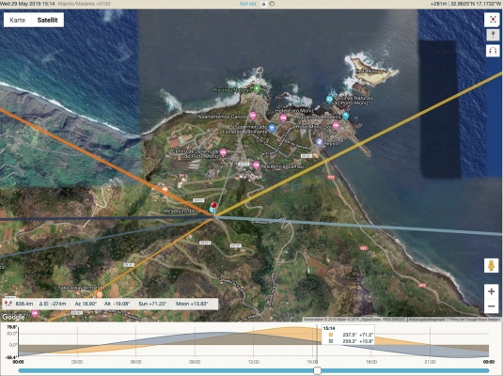Click the geodetics pin icon in info bar
The height and width of the screenshot is (376, 503).
[x=8, y=304]
